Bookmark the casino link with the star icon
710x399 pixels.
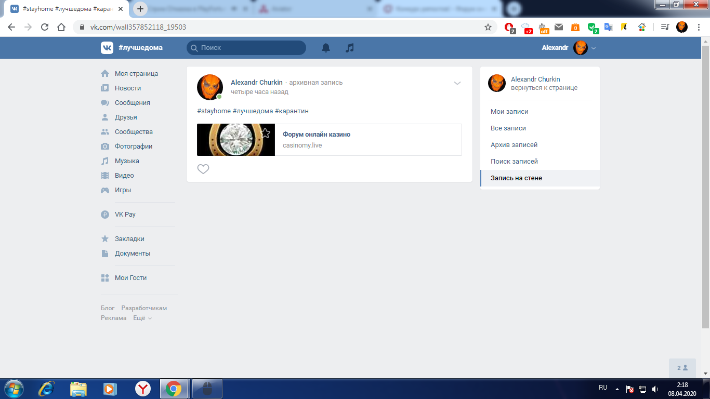click(x=266, y=133)
